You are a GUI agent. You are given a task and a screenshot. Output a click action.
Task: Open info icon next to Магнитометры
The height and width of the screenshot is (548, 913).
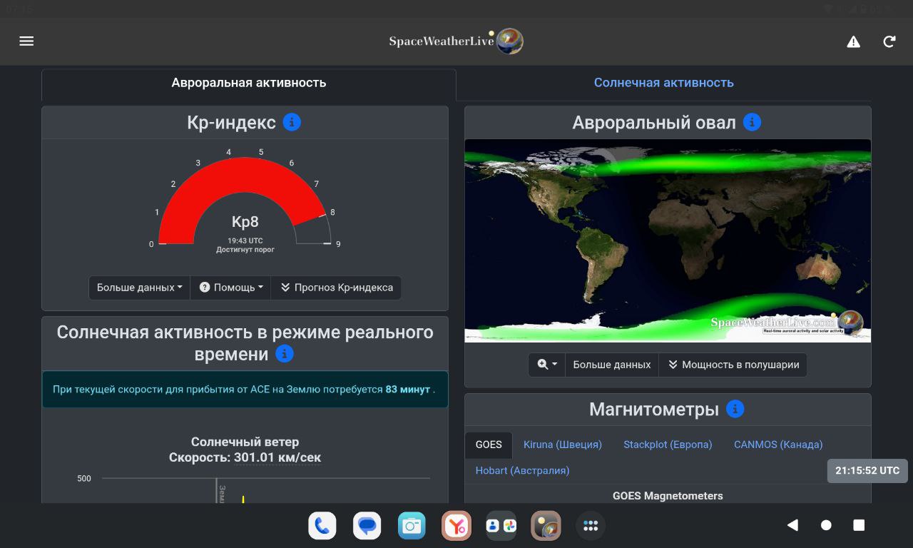(735, 409)
